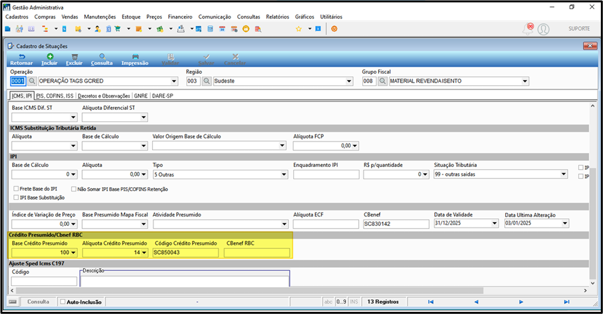Click the yellow favorites star icon
Screen dimensions: 603x314
298,29
